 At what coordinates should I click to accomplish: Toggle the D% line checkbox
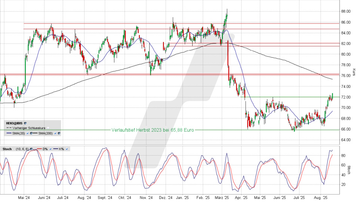click(x=50, y=149)
